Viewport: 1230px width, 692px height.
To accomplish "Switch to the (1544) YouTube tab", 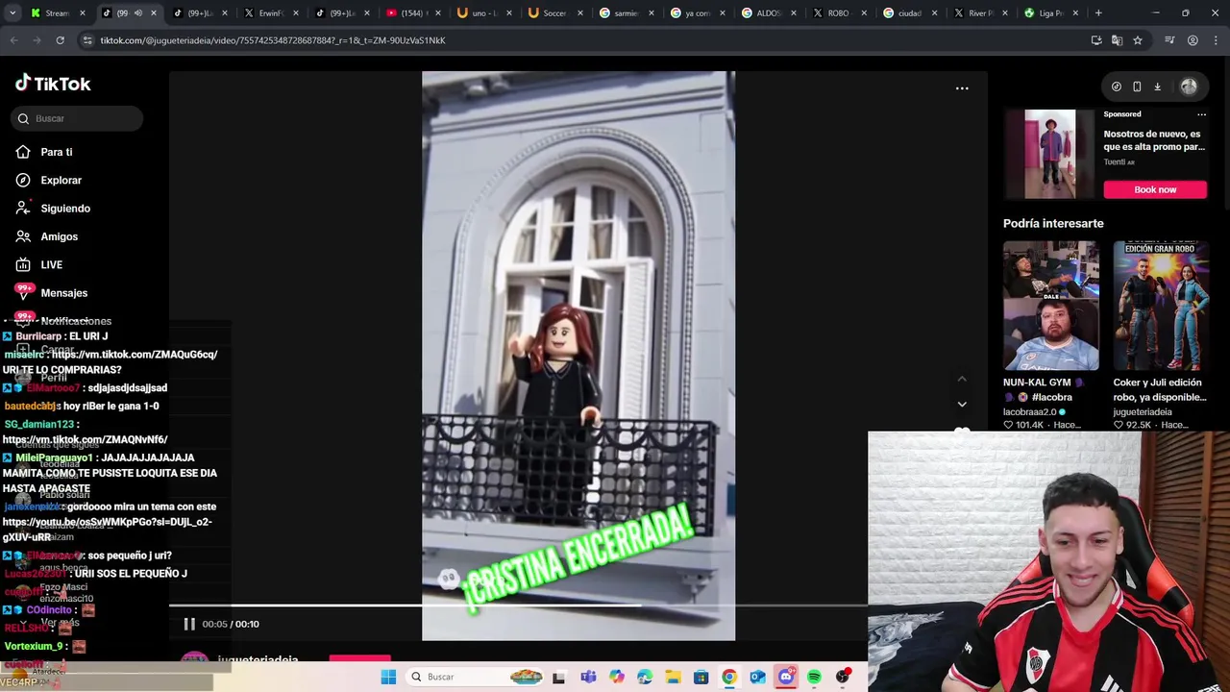I will [x=414, y=13].
